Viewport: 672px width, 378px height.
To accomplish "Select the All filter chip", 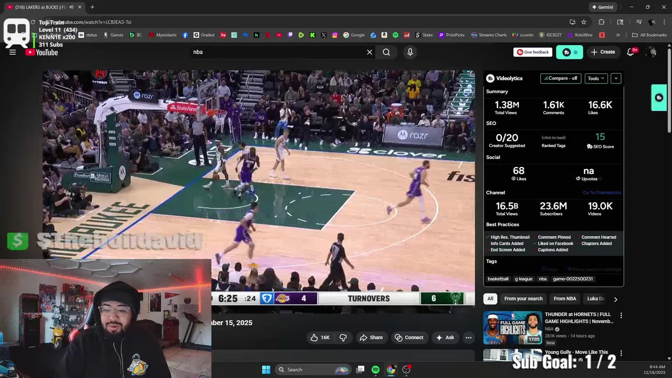I will click(490, 299).
